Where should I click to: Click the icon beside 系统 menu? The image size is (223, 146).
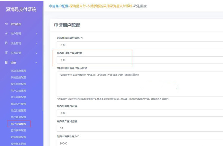[x=6, y=63]
